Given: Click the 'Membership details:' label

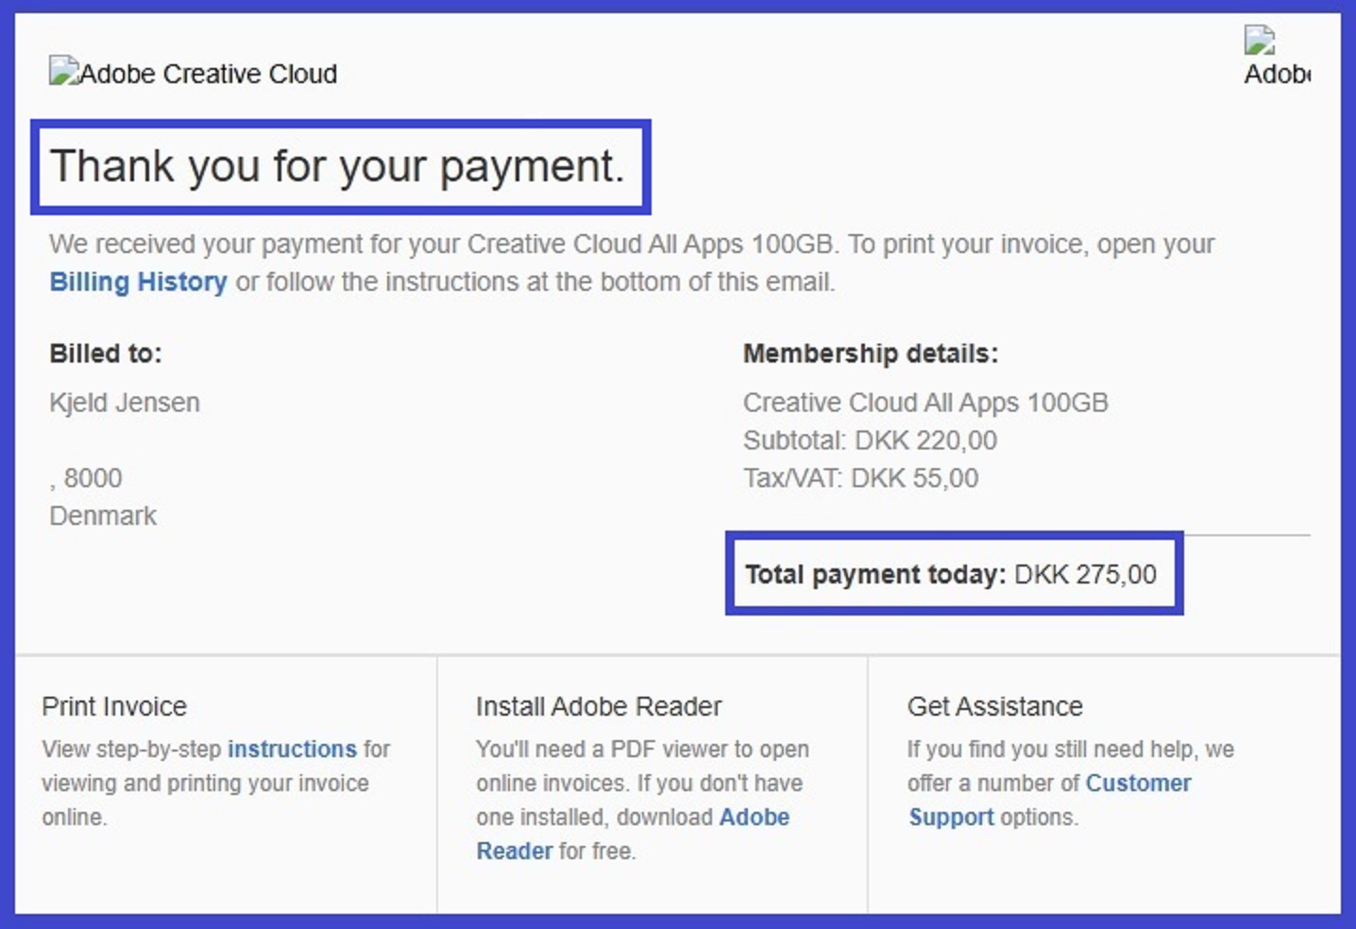Looking at the screenshot, I should tap(871, 353).
